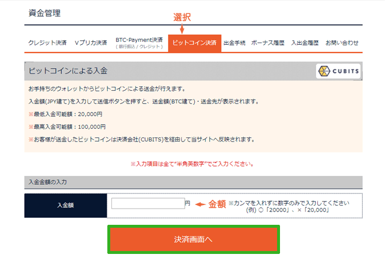The image size is (385, 265).
Task: Click the 入金額(JPY建て) instruction line
Action: 144,101
